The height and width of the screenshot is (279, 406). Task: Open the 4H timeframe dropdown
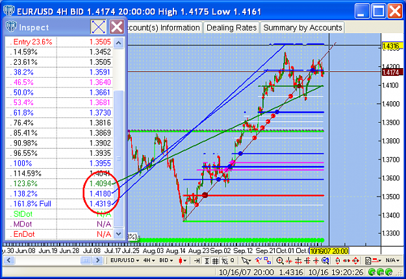(x=149, y=260)
